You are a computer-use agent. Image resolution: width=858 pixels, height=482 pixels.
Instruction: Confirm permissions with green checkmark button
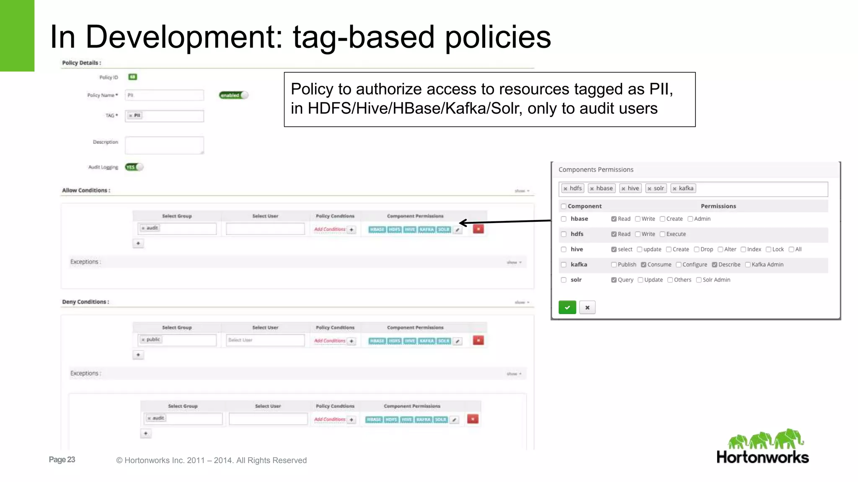567,308
